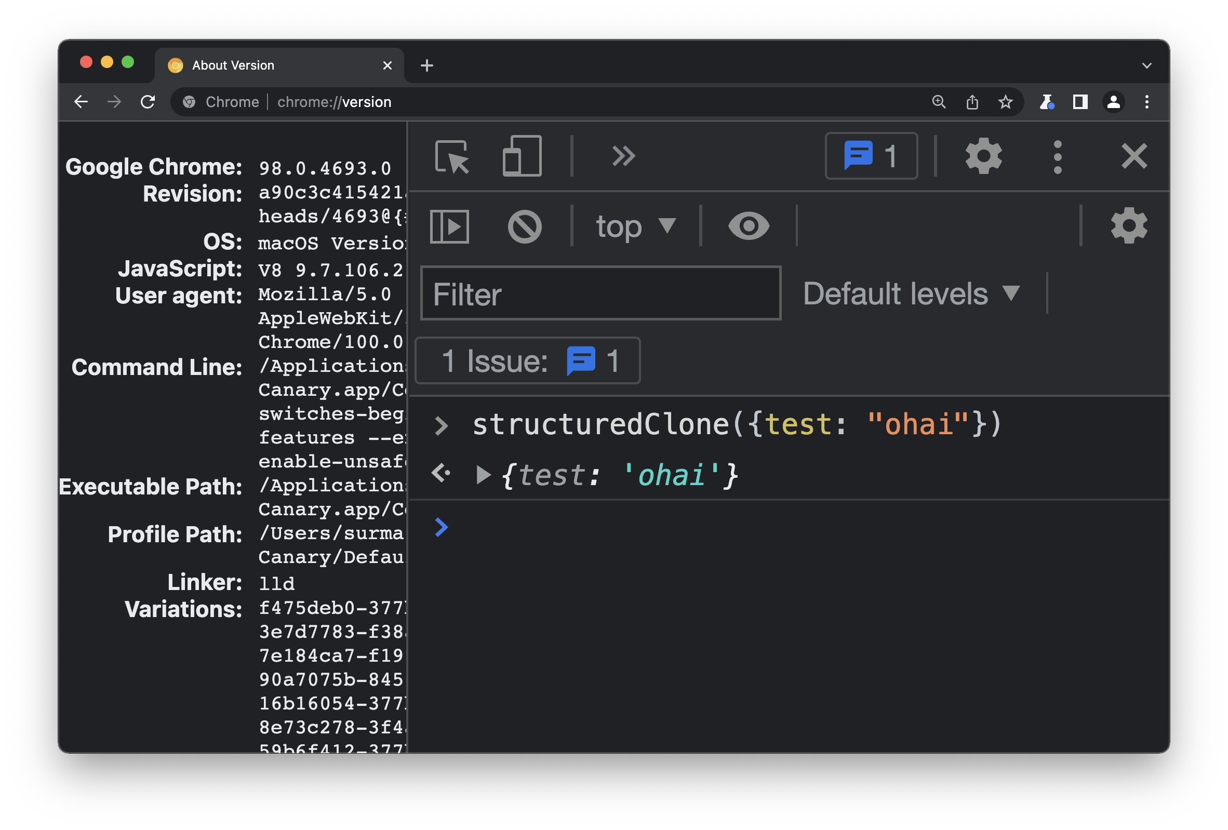Open DevTools settings gear

click(x=984, y=155)
